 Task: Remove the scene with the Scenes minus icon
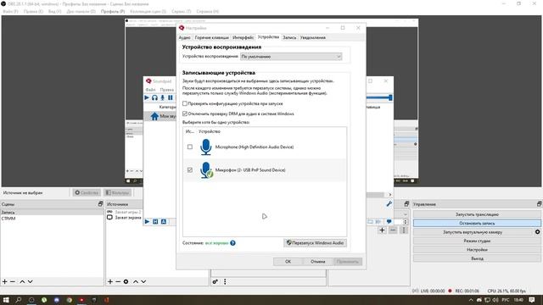(13, 281)
